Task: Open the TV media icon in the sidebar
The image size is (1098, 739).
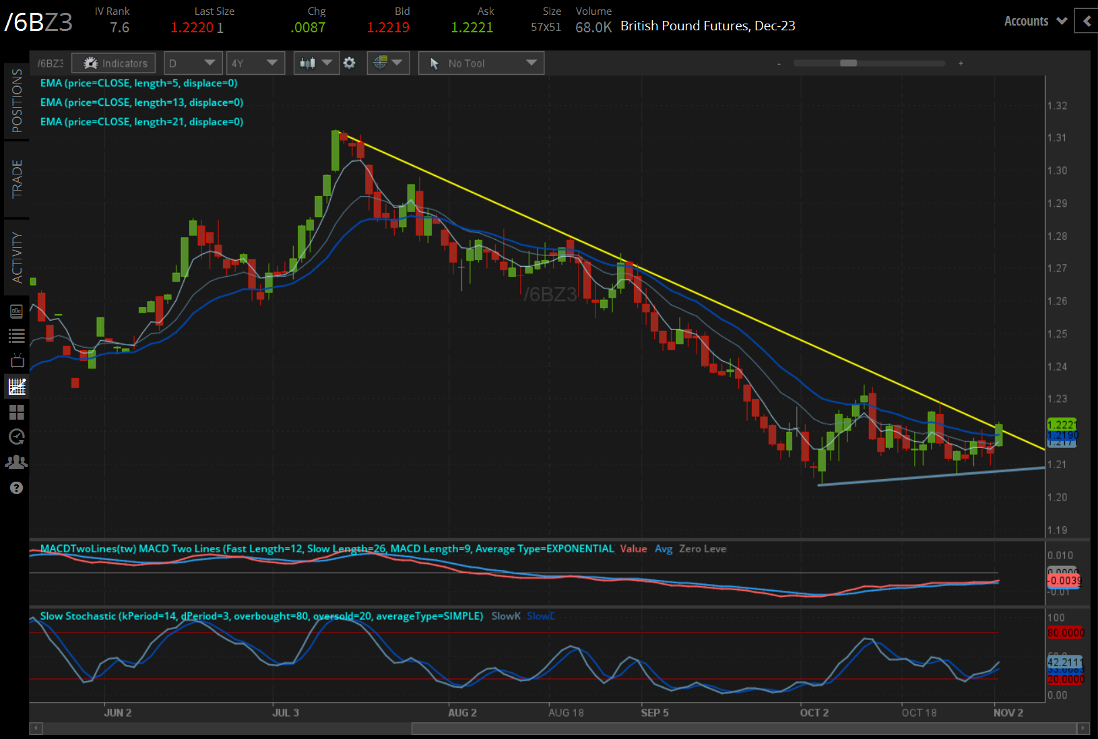Action: (x=17, y=360)
